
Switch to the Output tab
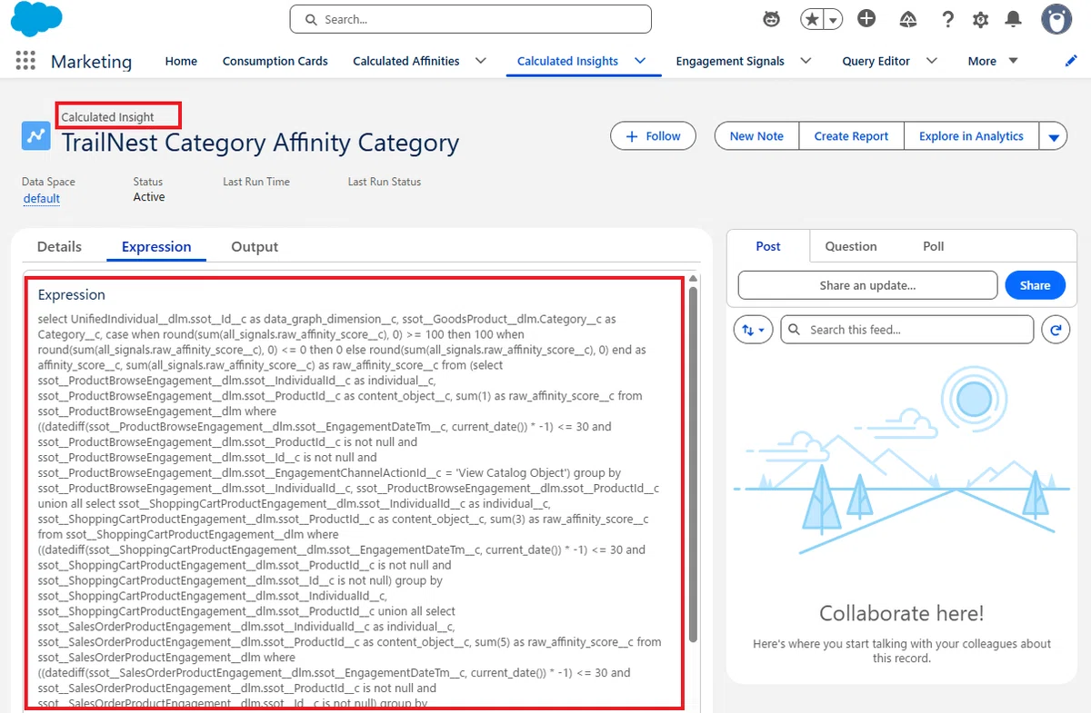255,247
